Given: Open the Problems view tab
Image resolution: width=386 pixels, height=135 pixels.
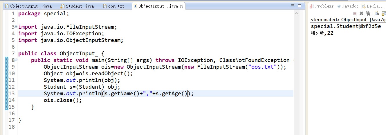Looking at the screenshot, I should pos(322,6).
